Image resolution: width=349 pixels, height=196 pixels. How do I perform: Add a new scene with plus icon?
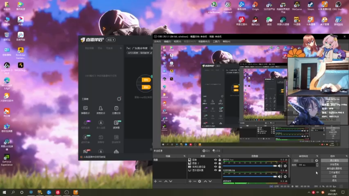tap(155, 181)
